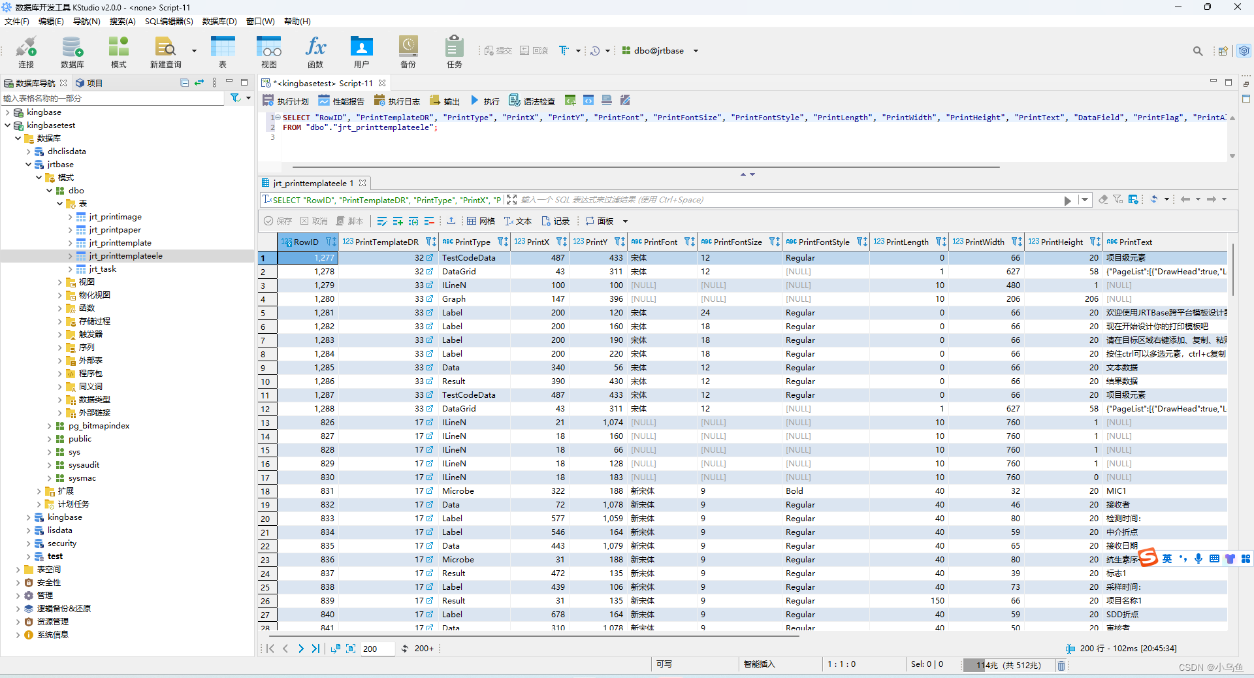Screen dimensions: 1254x678
Task: Switch to the 项目 (Project) tab
Action: click(89, 83)
